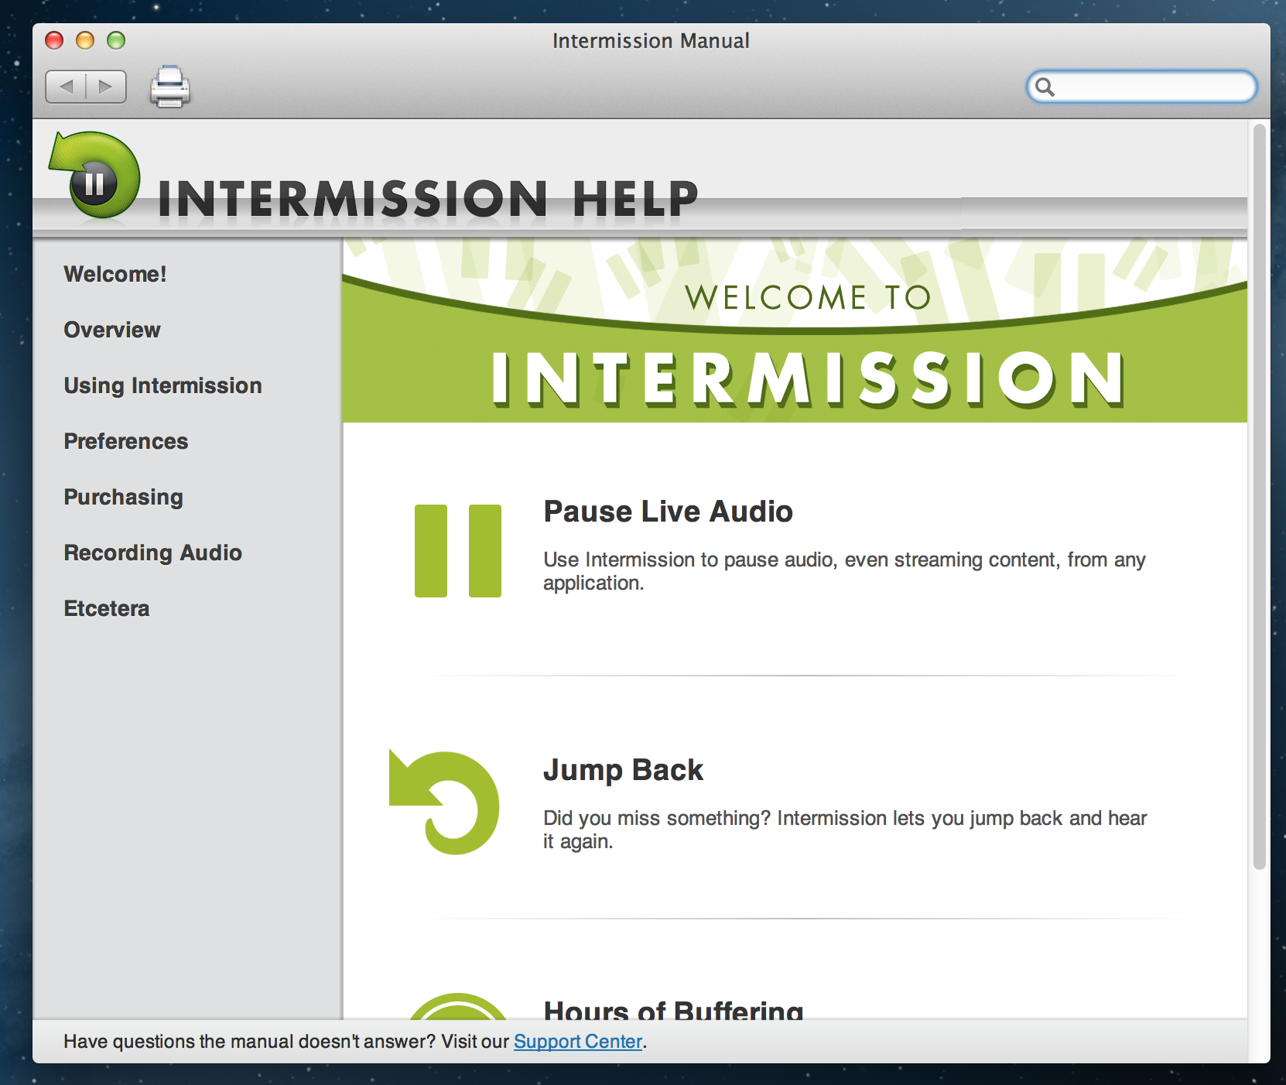Go forward with the right arrow button
The image size is (1286, 1085).
click(x=106, y=87)
